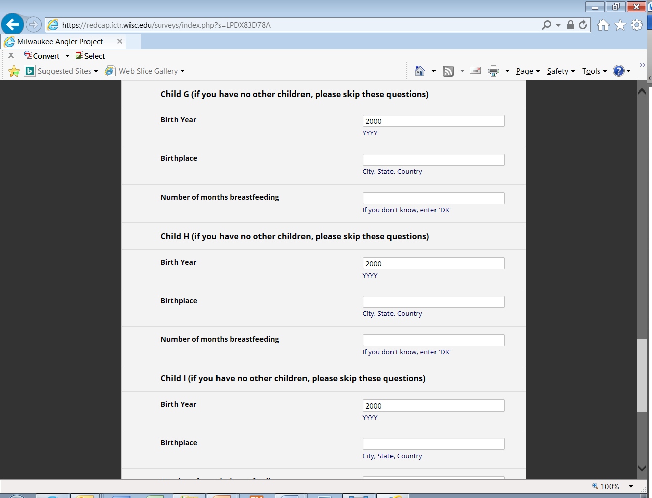Click the Birthplace label under Child H
The image size is (652, 498).
179,301
